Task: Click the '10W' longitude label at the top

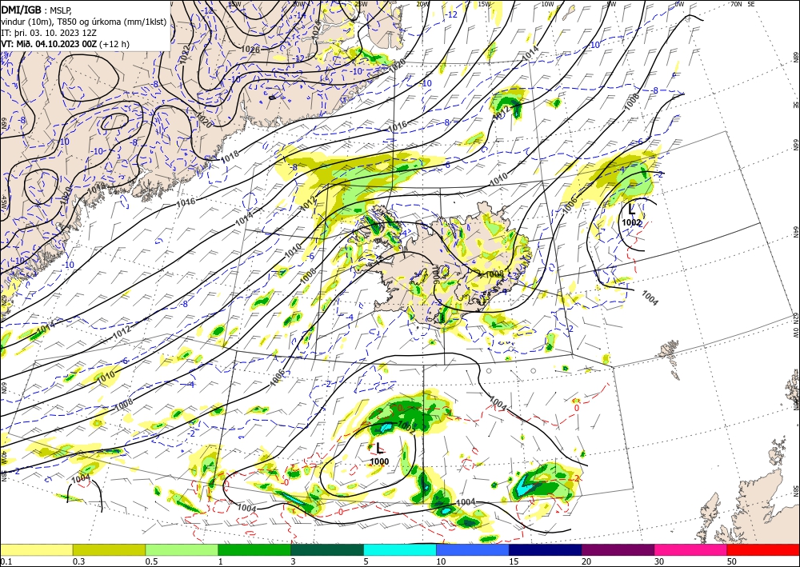Action: 547,4
